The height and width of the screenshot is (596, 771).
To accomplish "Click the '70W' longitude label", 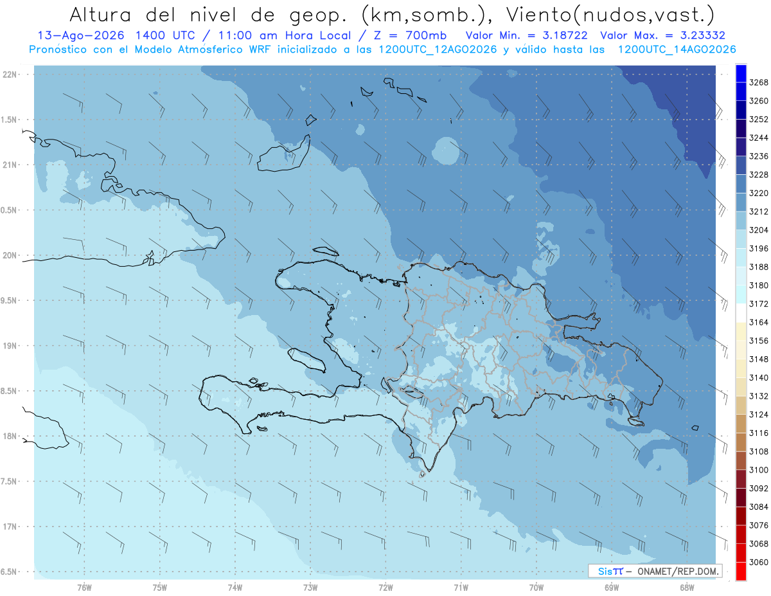I will pos(536,587).
